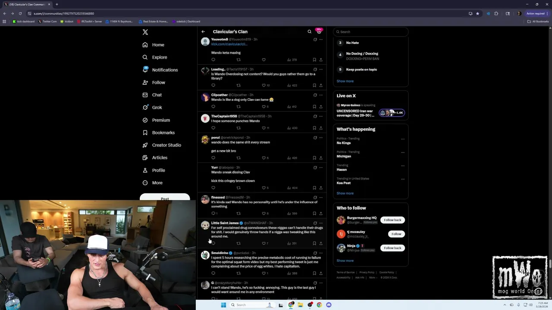Click Chrome's Action required button

click(x=537, y=13)
